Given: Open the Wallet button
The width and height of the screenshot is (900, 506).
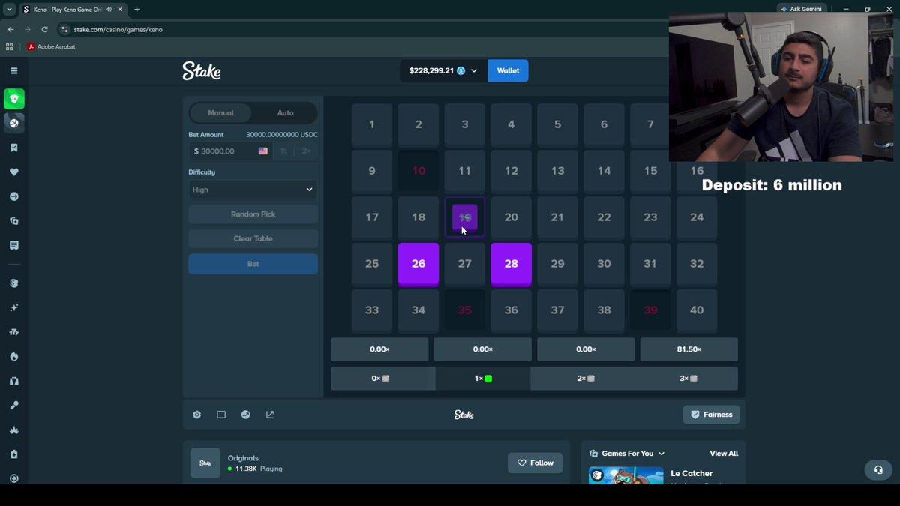Looking at the screenshot, I should coord(508,70).
